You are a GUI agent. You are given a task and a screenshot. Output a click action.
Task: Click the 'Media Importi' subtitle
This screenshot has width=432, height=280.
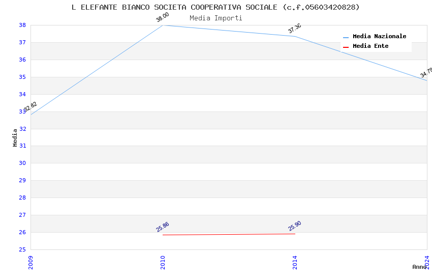215,18
